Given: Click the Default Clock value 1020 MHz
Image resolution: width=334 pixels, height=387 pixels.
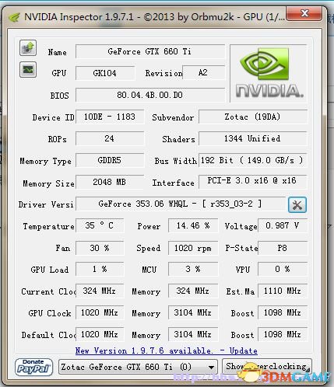Looking at the screenshot, I should point(100,334).
